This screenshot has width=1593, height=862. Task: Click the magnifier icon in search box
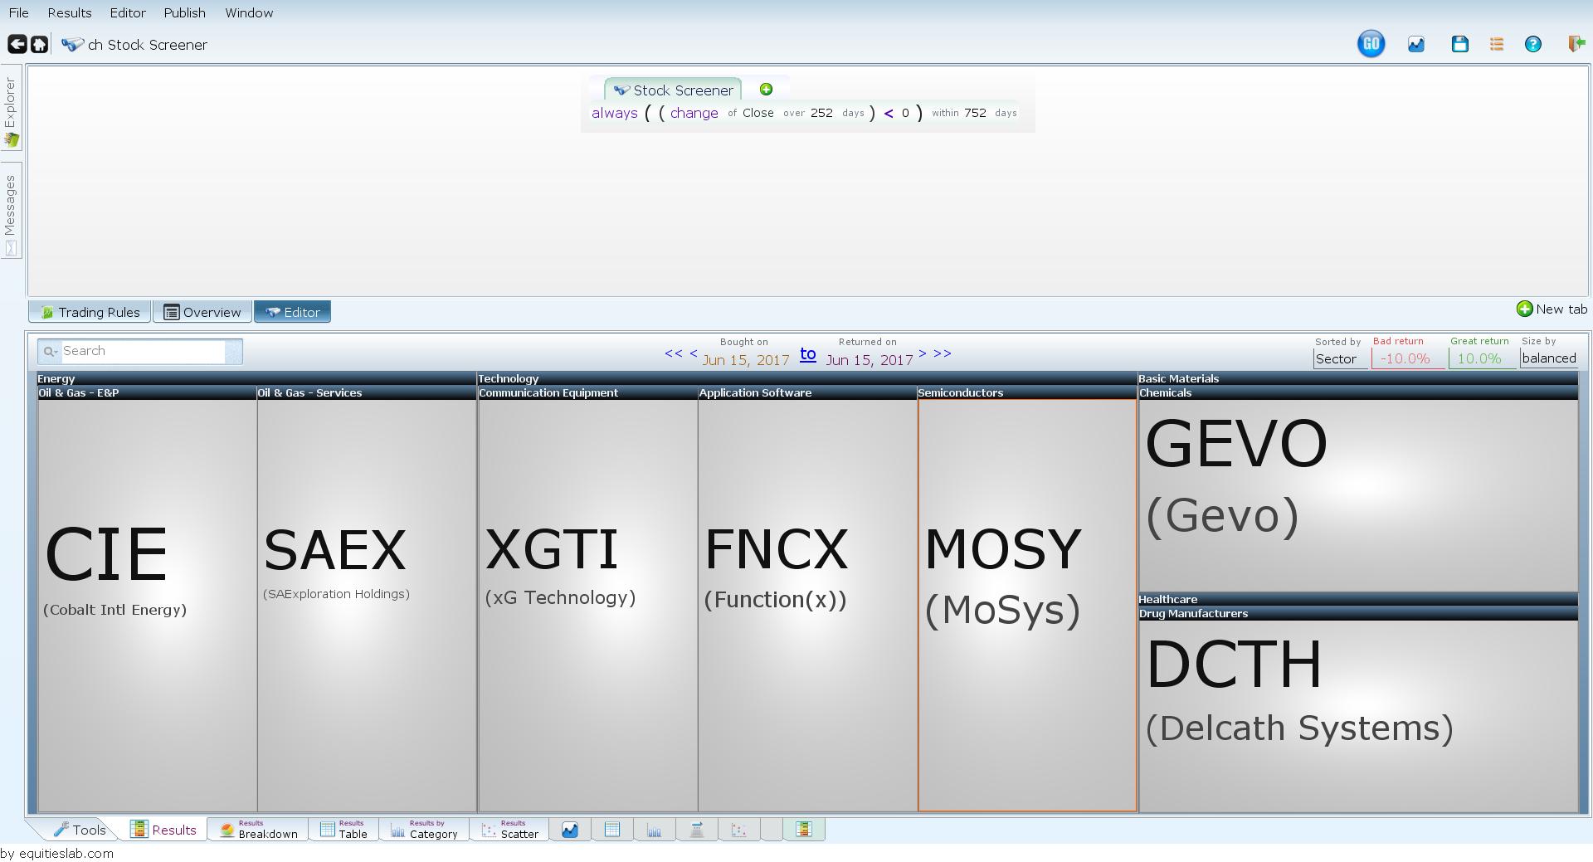click(x=50, y=351)
